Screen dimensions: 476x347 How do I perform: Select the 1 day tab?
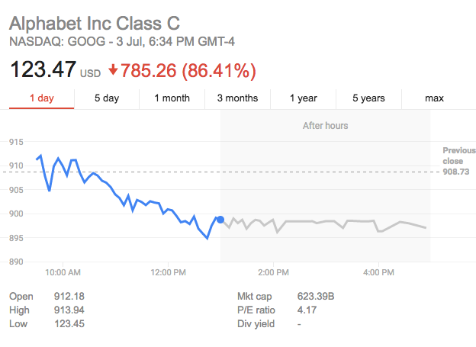pyautogui.click(x=42, y=98)
